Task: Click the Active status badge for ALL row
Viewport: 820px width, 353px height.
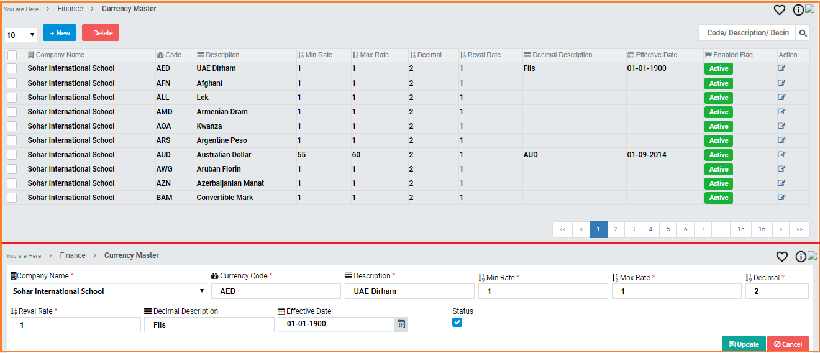Action: click(x=718, y=98)
